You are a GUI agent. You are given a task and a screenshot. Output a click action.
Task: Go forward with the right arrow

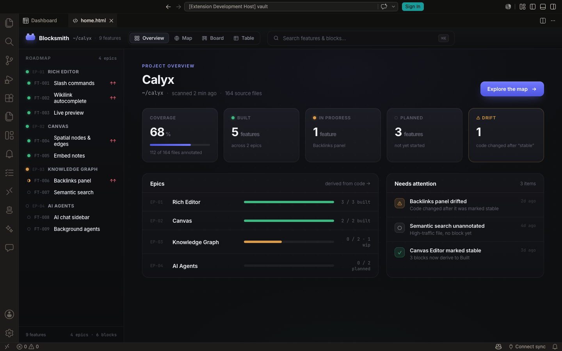point(178,7)
